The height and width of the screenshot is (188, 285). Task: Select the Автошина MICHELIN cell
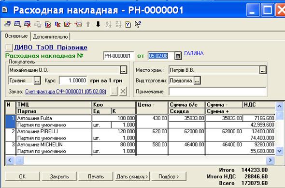(54, 144)
